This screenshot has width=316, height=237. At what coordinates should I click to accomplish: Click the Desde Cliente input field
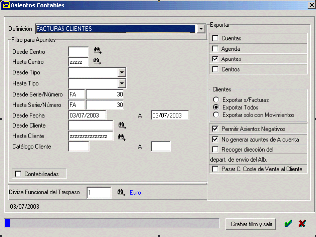click(x=91, y=125)
